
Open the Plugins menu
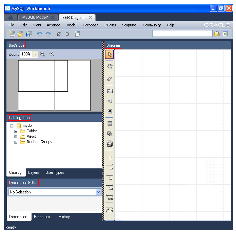[110, 25]
